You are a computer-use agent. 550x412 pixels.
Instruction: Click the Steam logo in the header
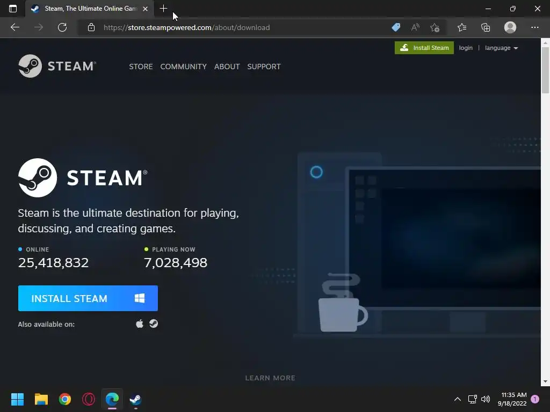pos(57,66)
